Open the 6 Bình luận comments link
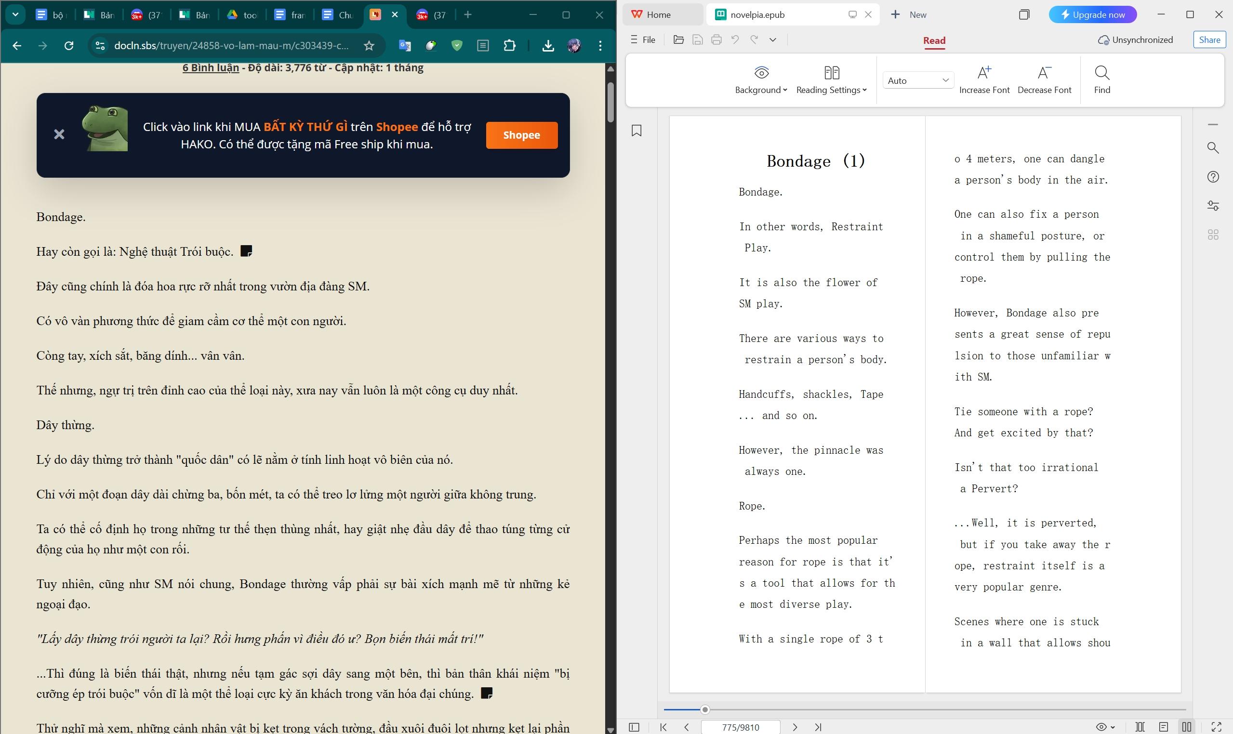Screen dimensions: 1233x734 (210, 68)
